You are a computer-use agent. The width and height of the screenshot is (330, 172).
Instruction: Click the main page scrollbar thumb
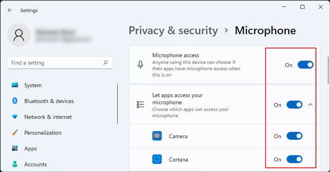pos(328,70)
